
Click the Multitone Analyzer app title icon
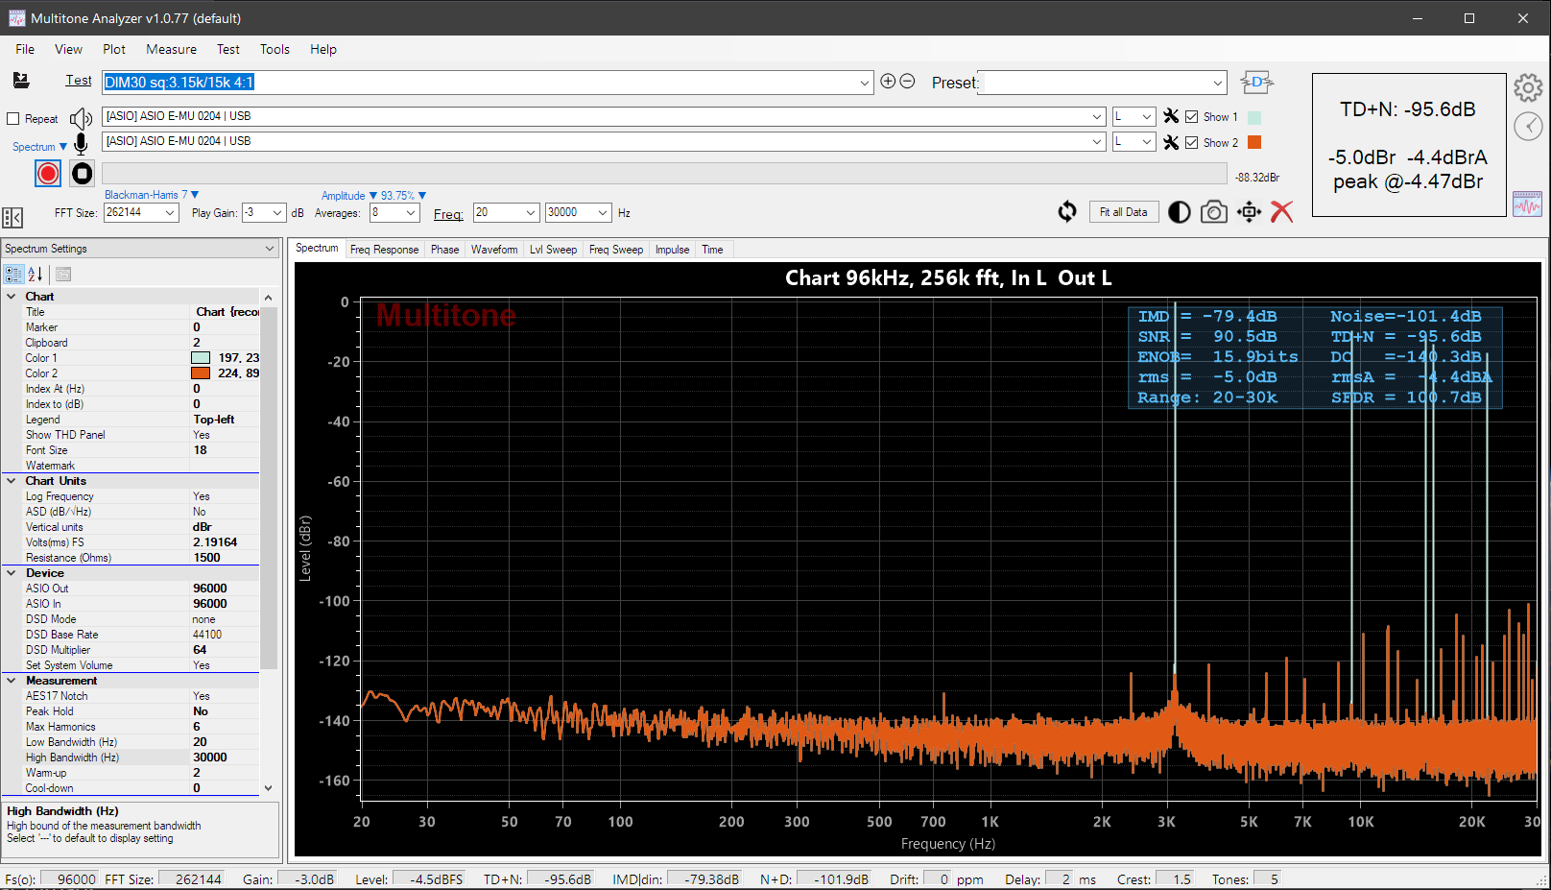click(16, 18)
